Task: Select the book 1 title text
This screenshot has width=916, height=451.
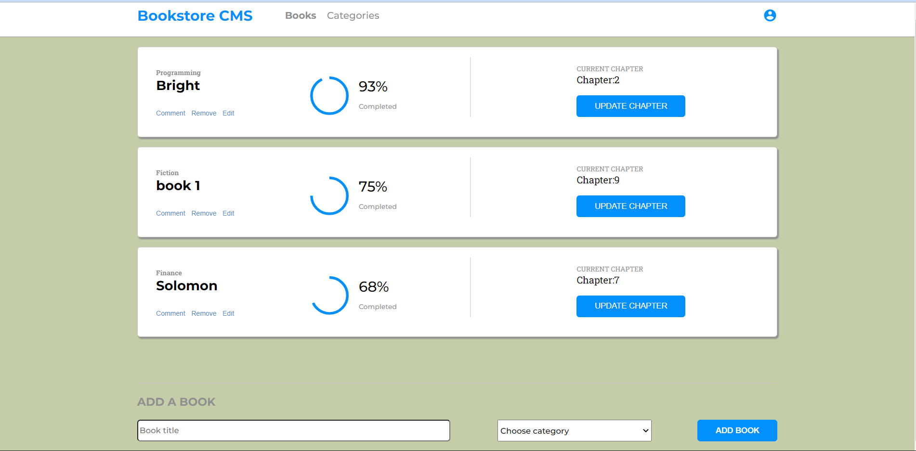Action: (x=178, y=186)
